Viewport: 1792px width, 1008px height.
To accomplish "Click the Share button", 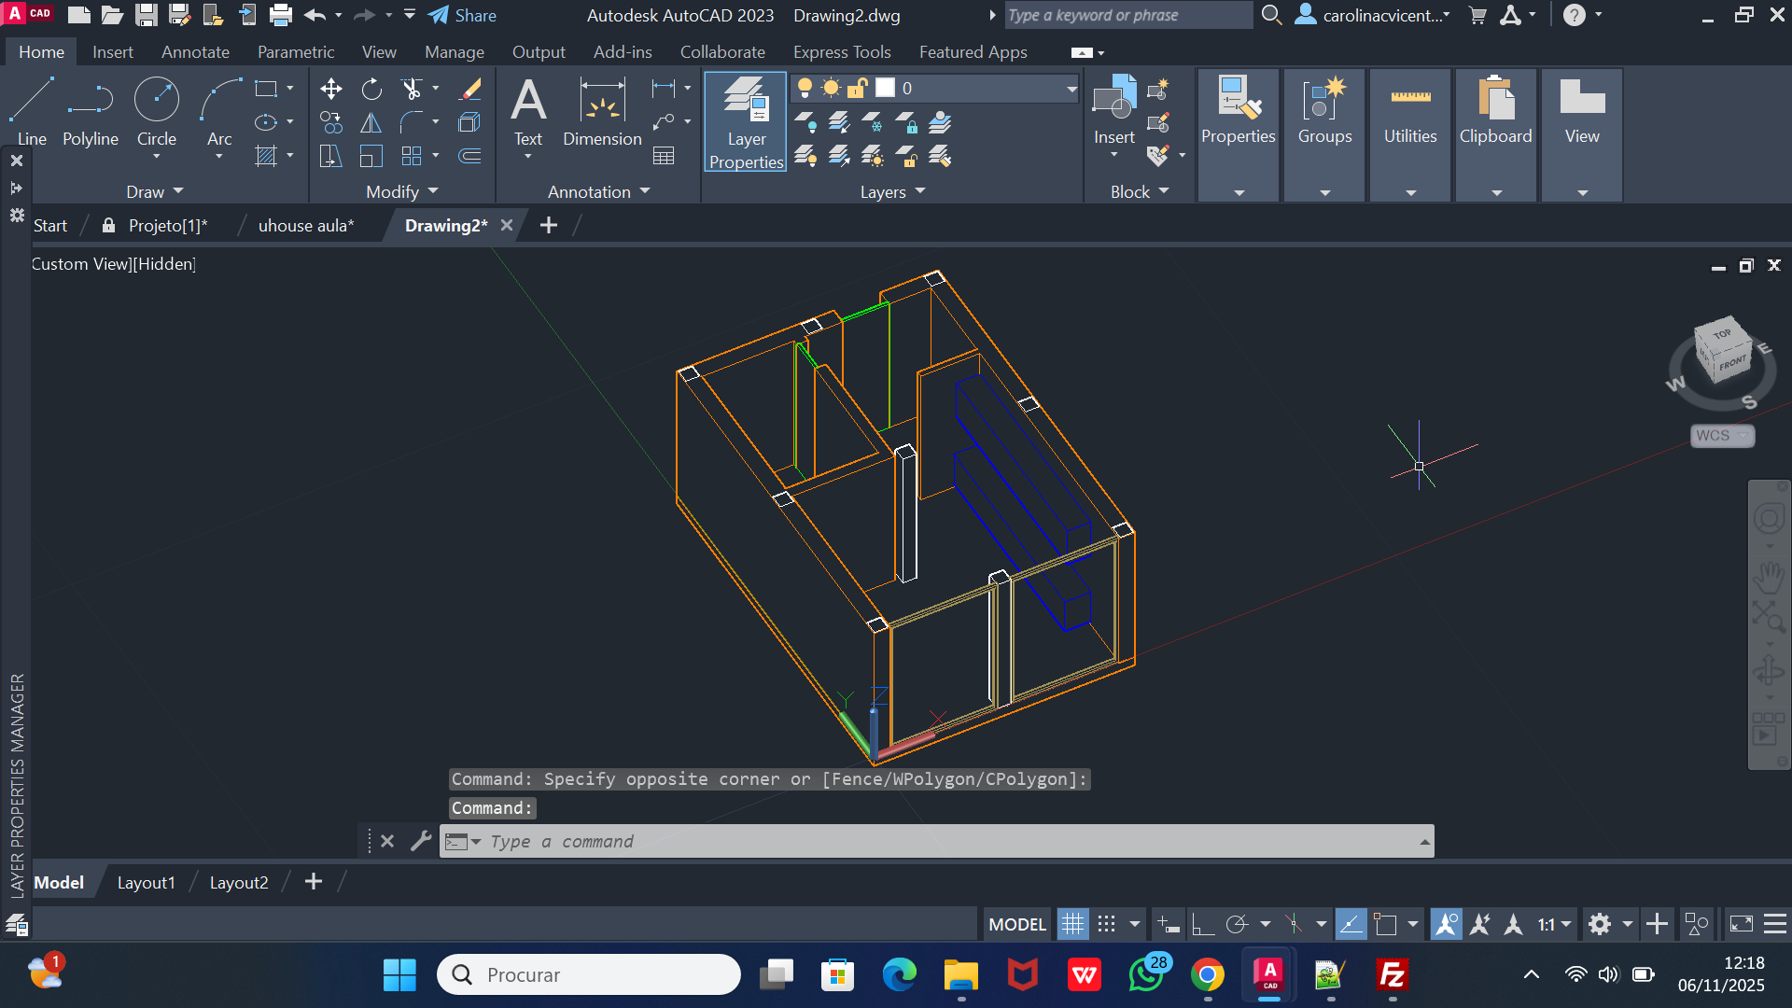I will 463,15.
